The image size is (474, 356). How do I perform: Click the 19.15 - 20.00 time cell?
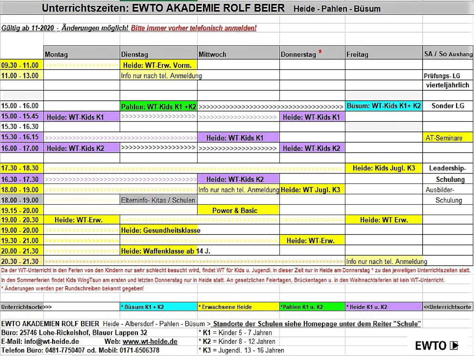22,210
